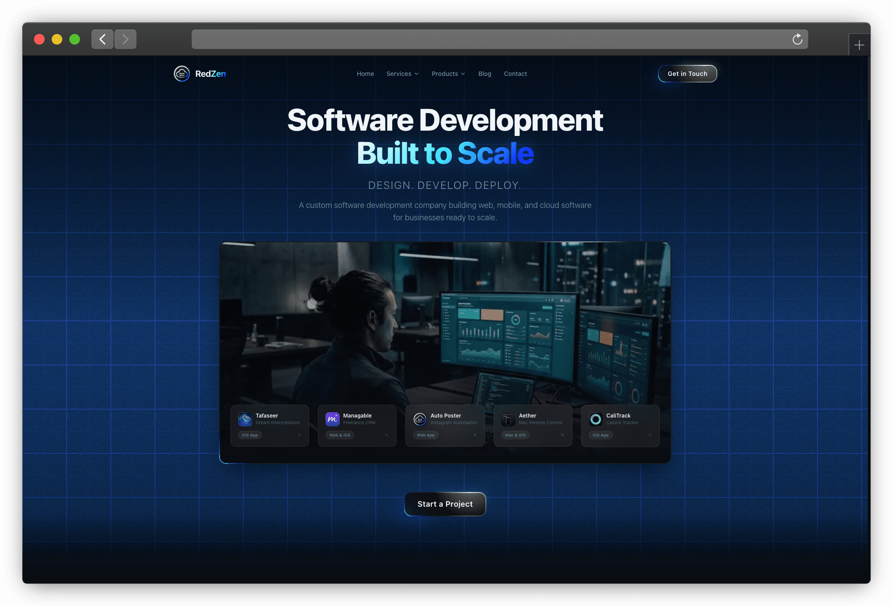
Task: Click the Tafaseer app icon
Action: click(245, 419)
